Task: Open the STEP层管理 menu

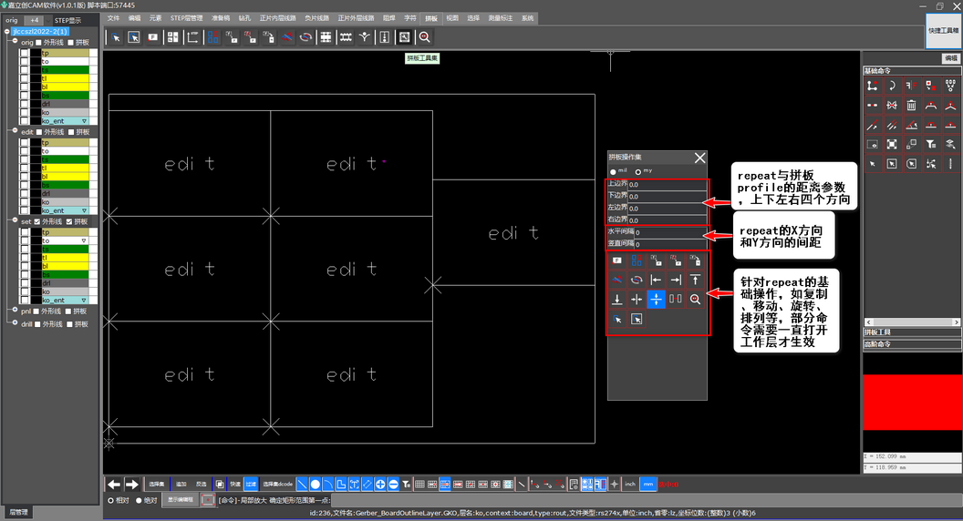Action: pyautogui.click(x=187, y=18)
